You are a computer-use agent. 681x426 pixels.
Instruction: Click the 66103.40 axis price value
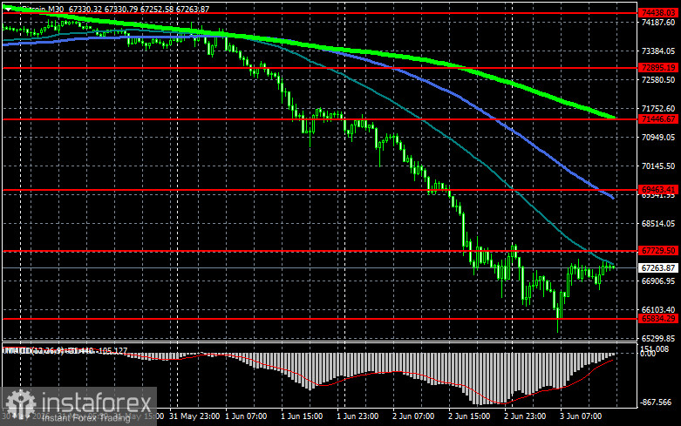658,310
